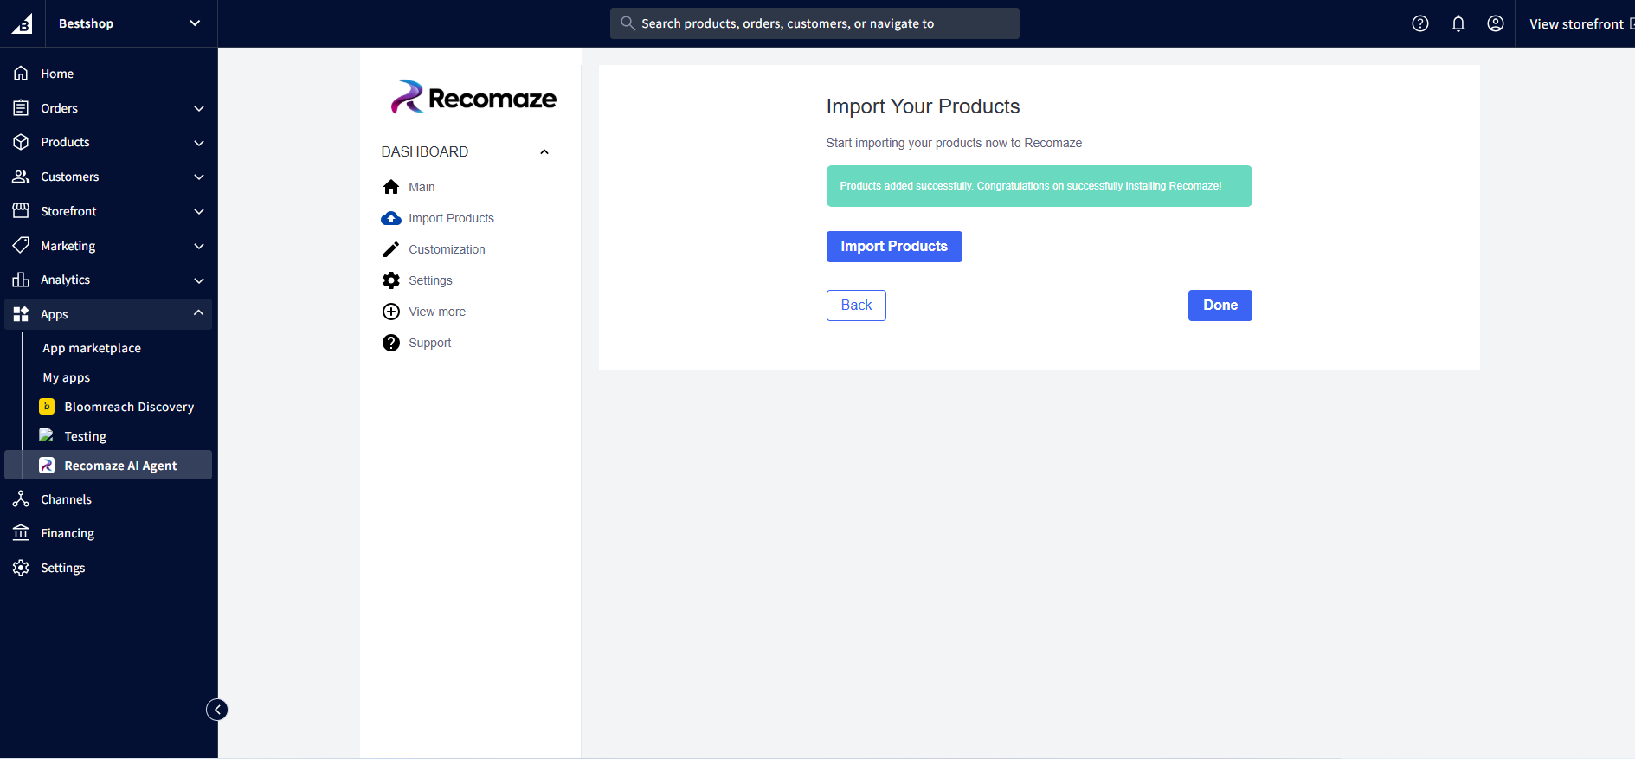This screenshot has width=1635, height=759.
Task: Click the Back button
Action: point(856,306)
